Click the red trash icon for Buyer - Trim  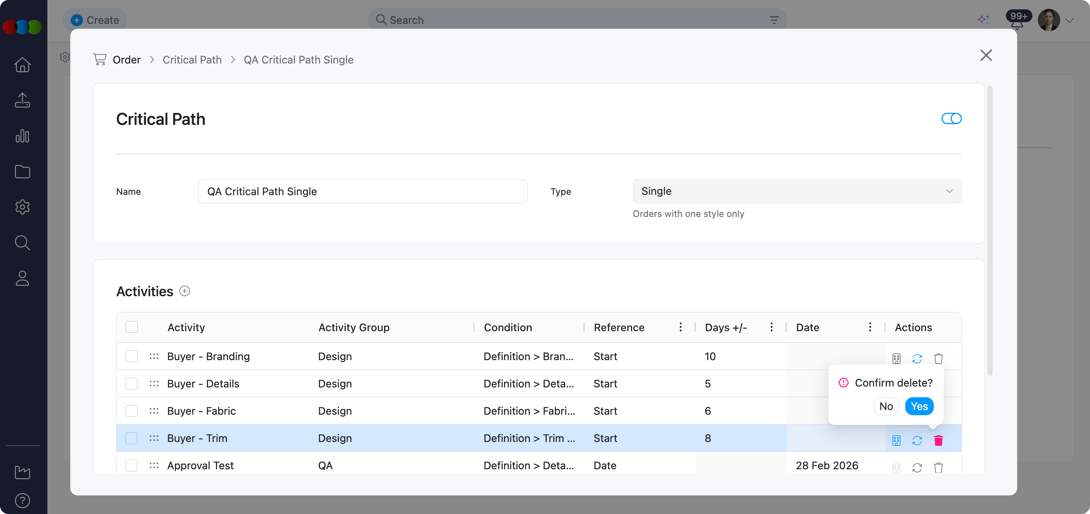point(938,440)
